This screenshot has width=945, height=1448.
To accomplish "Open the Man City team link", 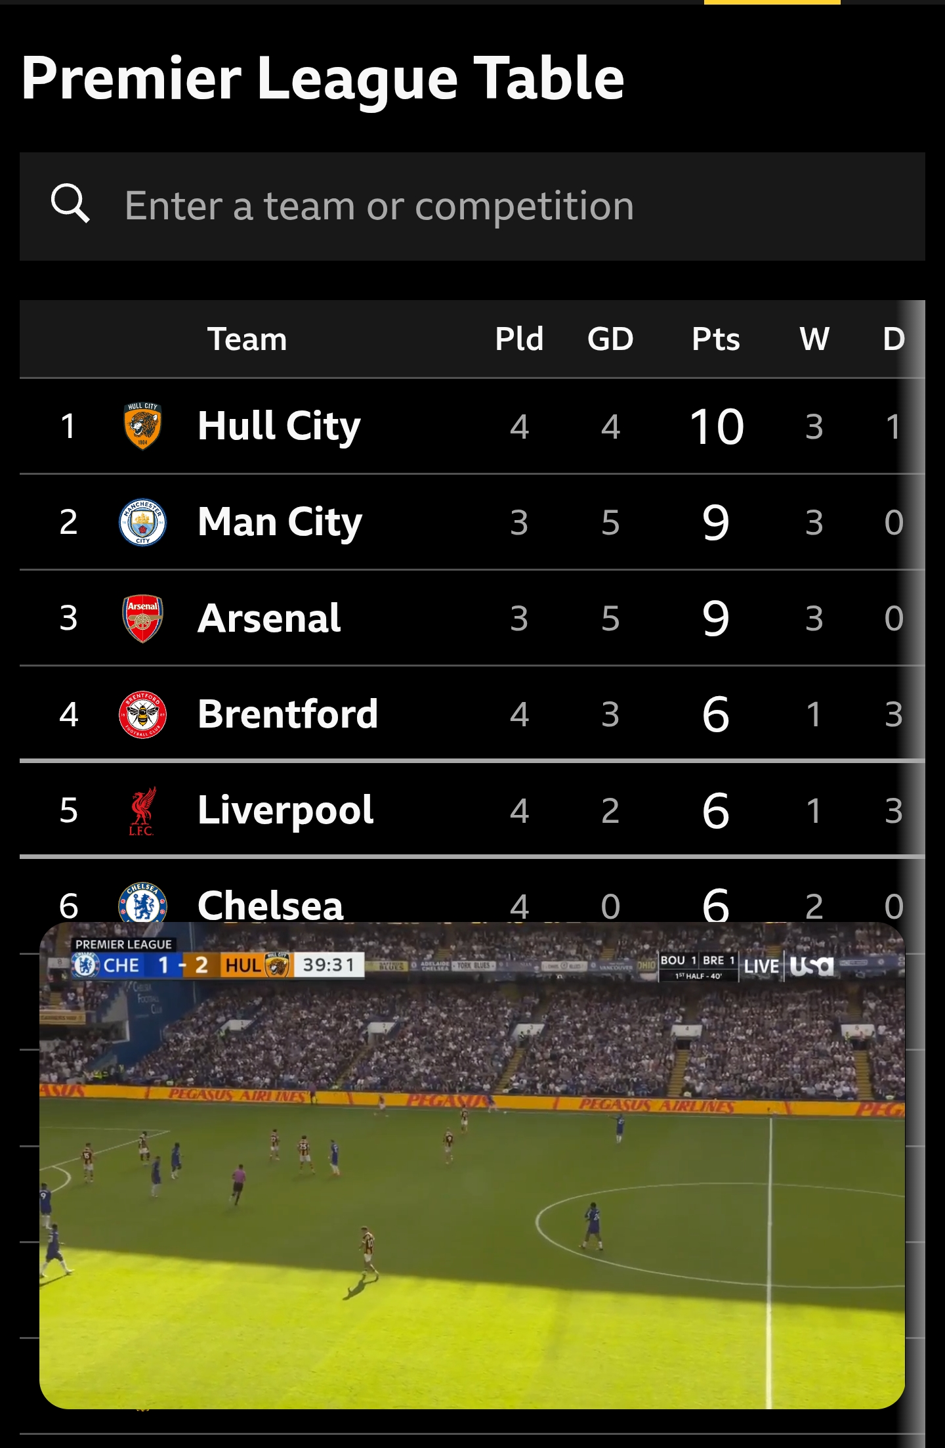I will (280, 523).
